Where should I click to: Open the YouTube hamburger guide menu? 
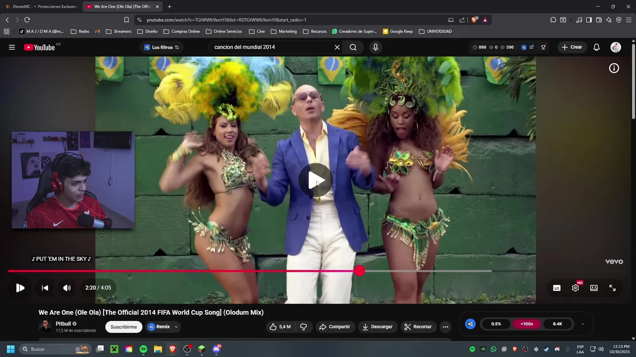coord(12,47)
